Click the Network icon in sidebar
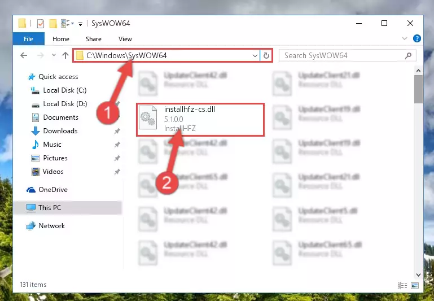This screenshot has height=301, width=434. [31, 226]
